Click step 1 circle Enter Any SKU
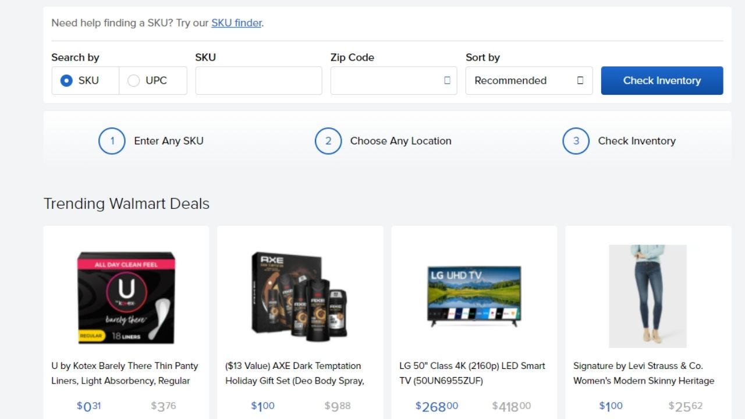The height and width of the screenshot is (419, 745). pos(112,141)
